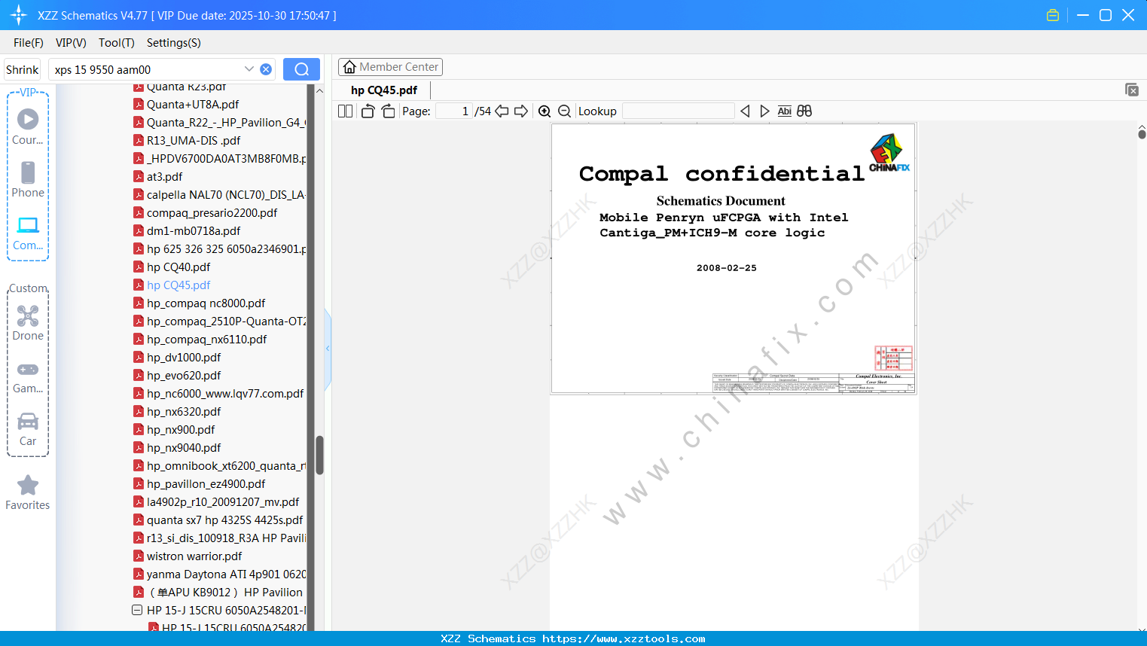This screenshot has height=646, width=1147.
Task: Open hp_evo620.pdf
Action: (x=184, y=376)
